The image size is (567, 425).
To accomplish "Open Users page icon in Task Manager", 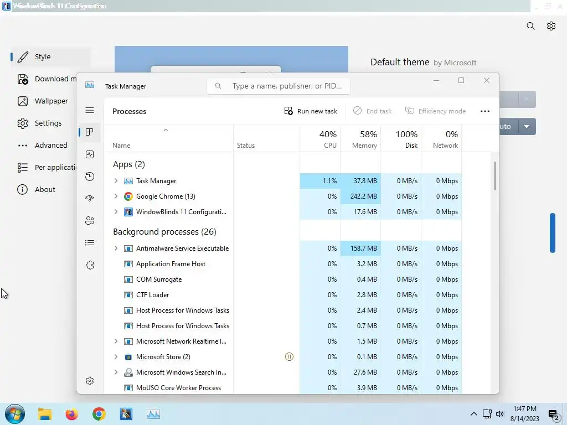I will [x=90, y=220].
